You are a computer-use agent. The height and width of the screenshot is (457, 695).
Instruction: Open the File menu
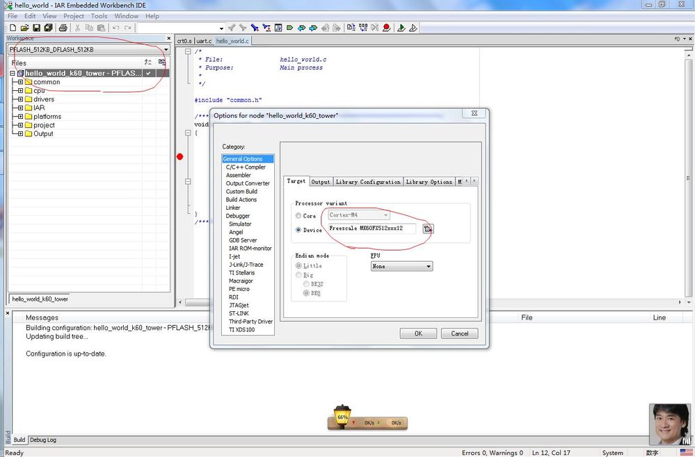click(x=13, y=16)
